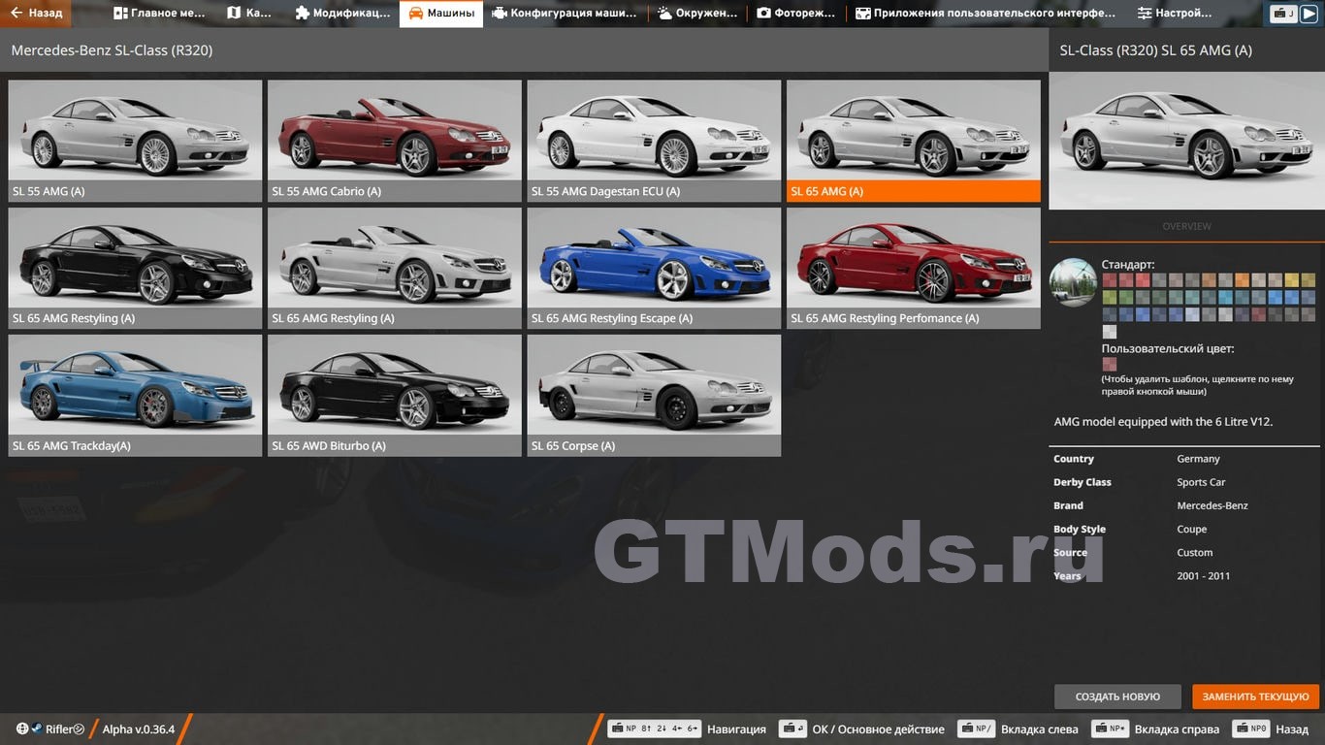Pick the black SL 65 AMG Restyling (A)
This screenshot has width=1325, height=745.
136,269
